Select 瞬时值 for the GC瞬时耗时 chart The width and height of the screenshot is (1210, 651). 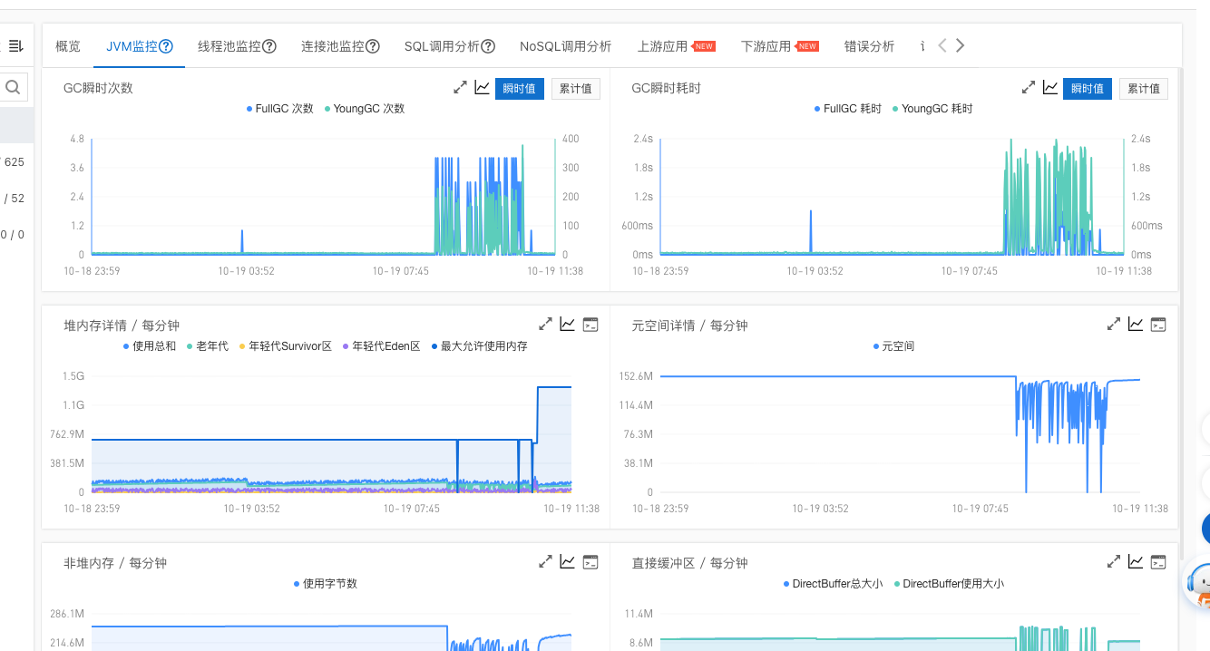pyautogui.click(x=1088, y=88)
